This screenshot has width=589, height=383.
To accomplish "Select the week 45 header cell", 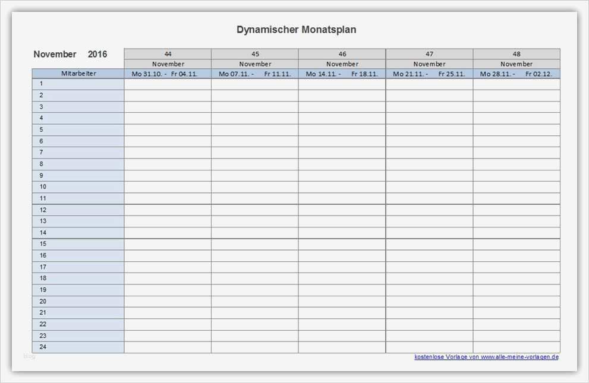I will (x=254, y=53).
